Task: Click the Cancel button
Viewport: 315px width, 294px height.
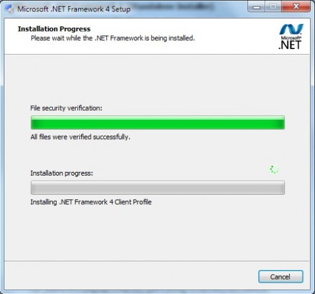Action: [280, 276]
